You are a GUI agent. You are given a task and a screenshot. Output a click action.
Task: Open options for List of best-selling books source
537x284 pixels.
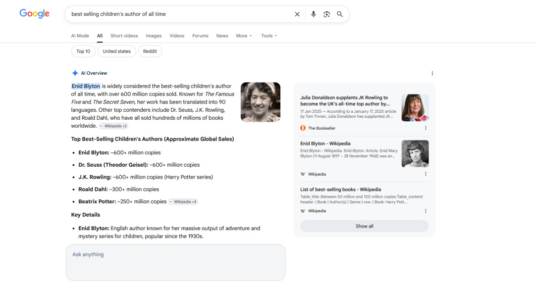(x=426, y=211)
